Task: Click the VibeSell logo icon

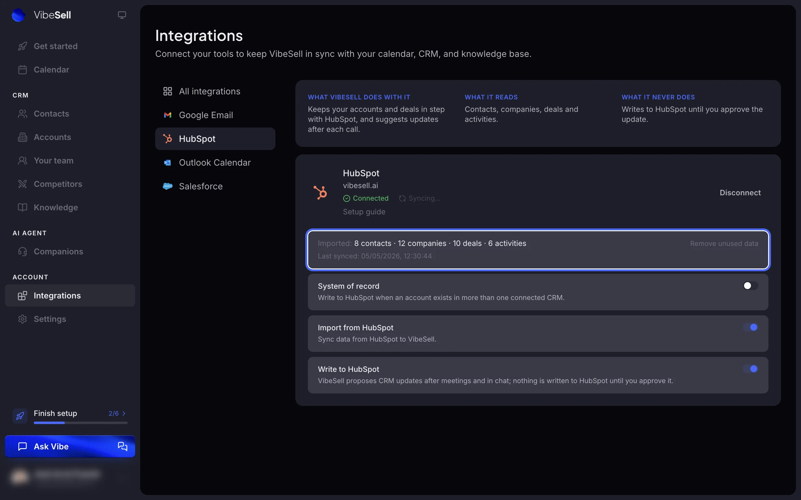Action: pos(18,15)
